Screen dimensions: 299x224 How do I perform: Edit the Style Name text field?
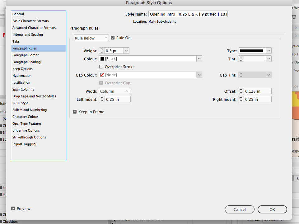[188, 14]
